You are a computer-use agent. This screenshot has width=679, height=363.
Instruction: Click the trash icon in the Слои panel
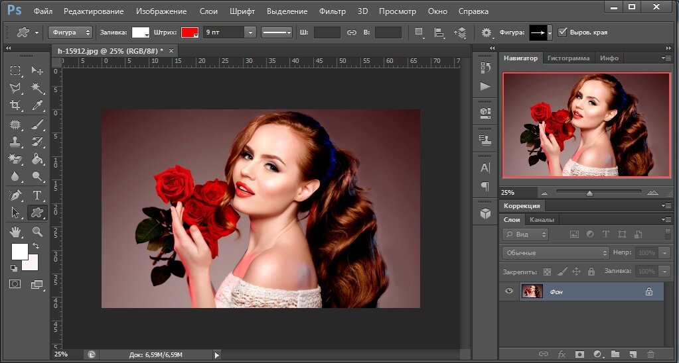point(650,354)
